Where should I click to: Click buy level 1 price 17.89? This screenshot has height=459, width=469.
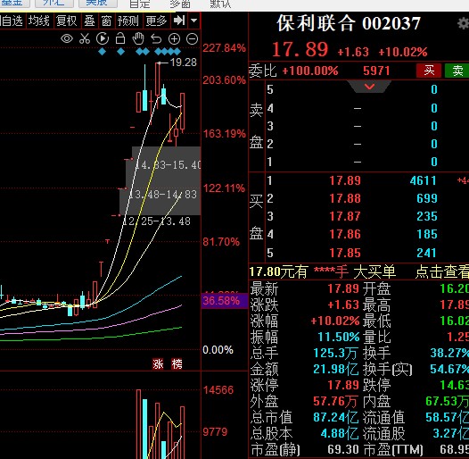(x=345, y=180)
